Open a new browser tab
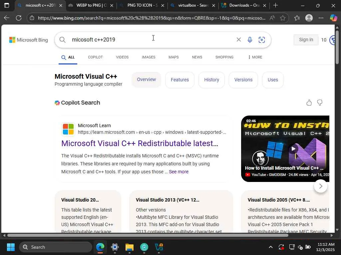The width and height of the screenshot is (341, 255). (x=275, y=5)
